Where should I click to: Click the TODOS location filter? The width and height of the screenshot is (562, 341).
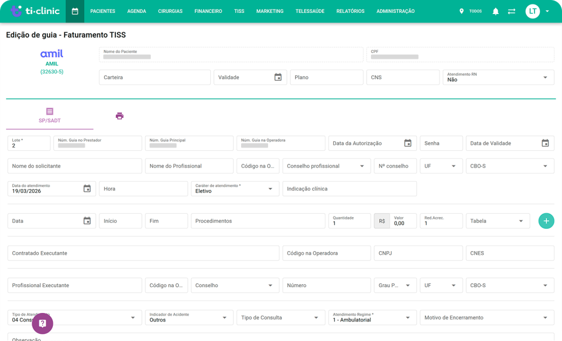(475, 11)
